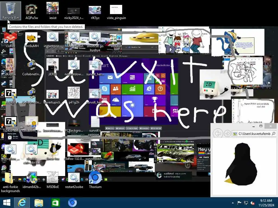The height and width of the screenshot is (208, 278).
Task: Launch the Thorium desktop shortcut
Action: 95,180
